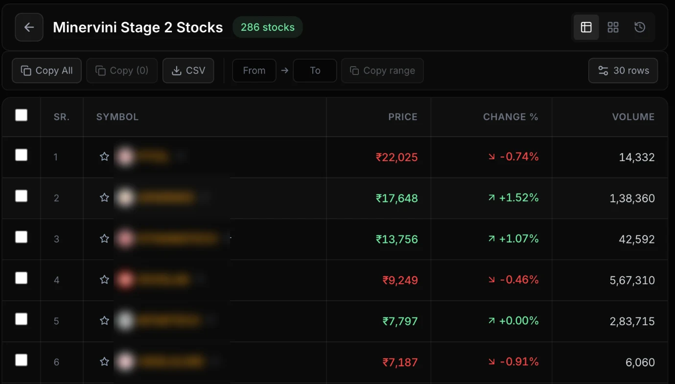
Task: Select row 4 with its checkbox
Action: coord(22,278)
